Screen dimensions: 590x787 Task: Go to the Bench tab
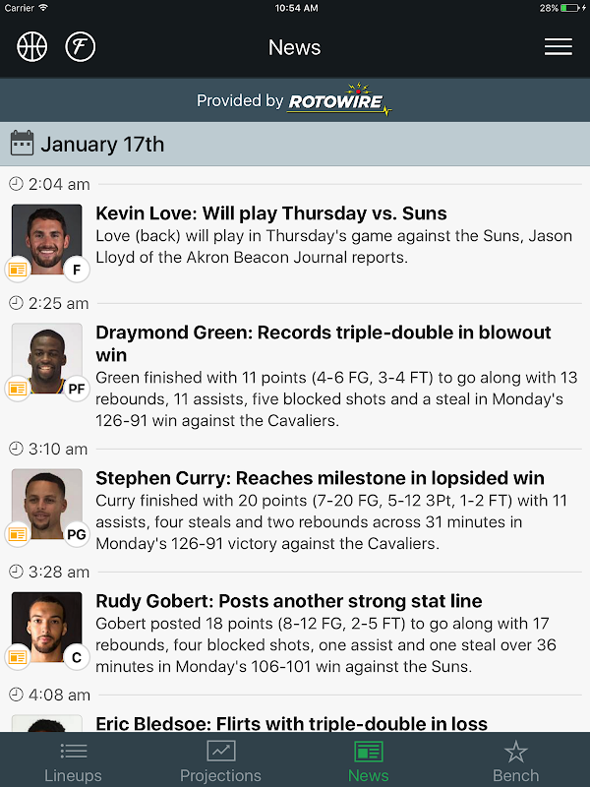[515, 761]
